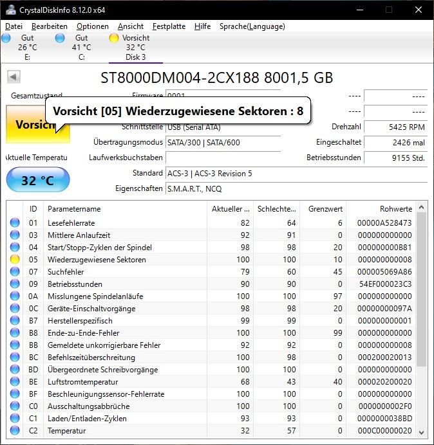The image size is (434, 445).
Task: Click status orb for 0A Misslungene Spindelanläufe
Action: 15,296
